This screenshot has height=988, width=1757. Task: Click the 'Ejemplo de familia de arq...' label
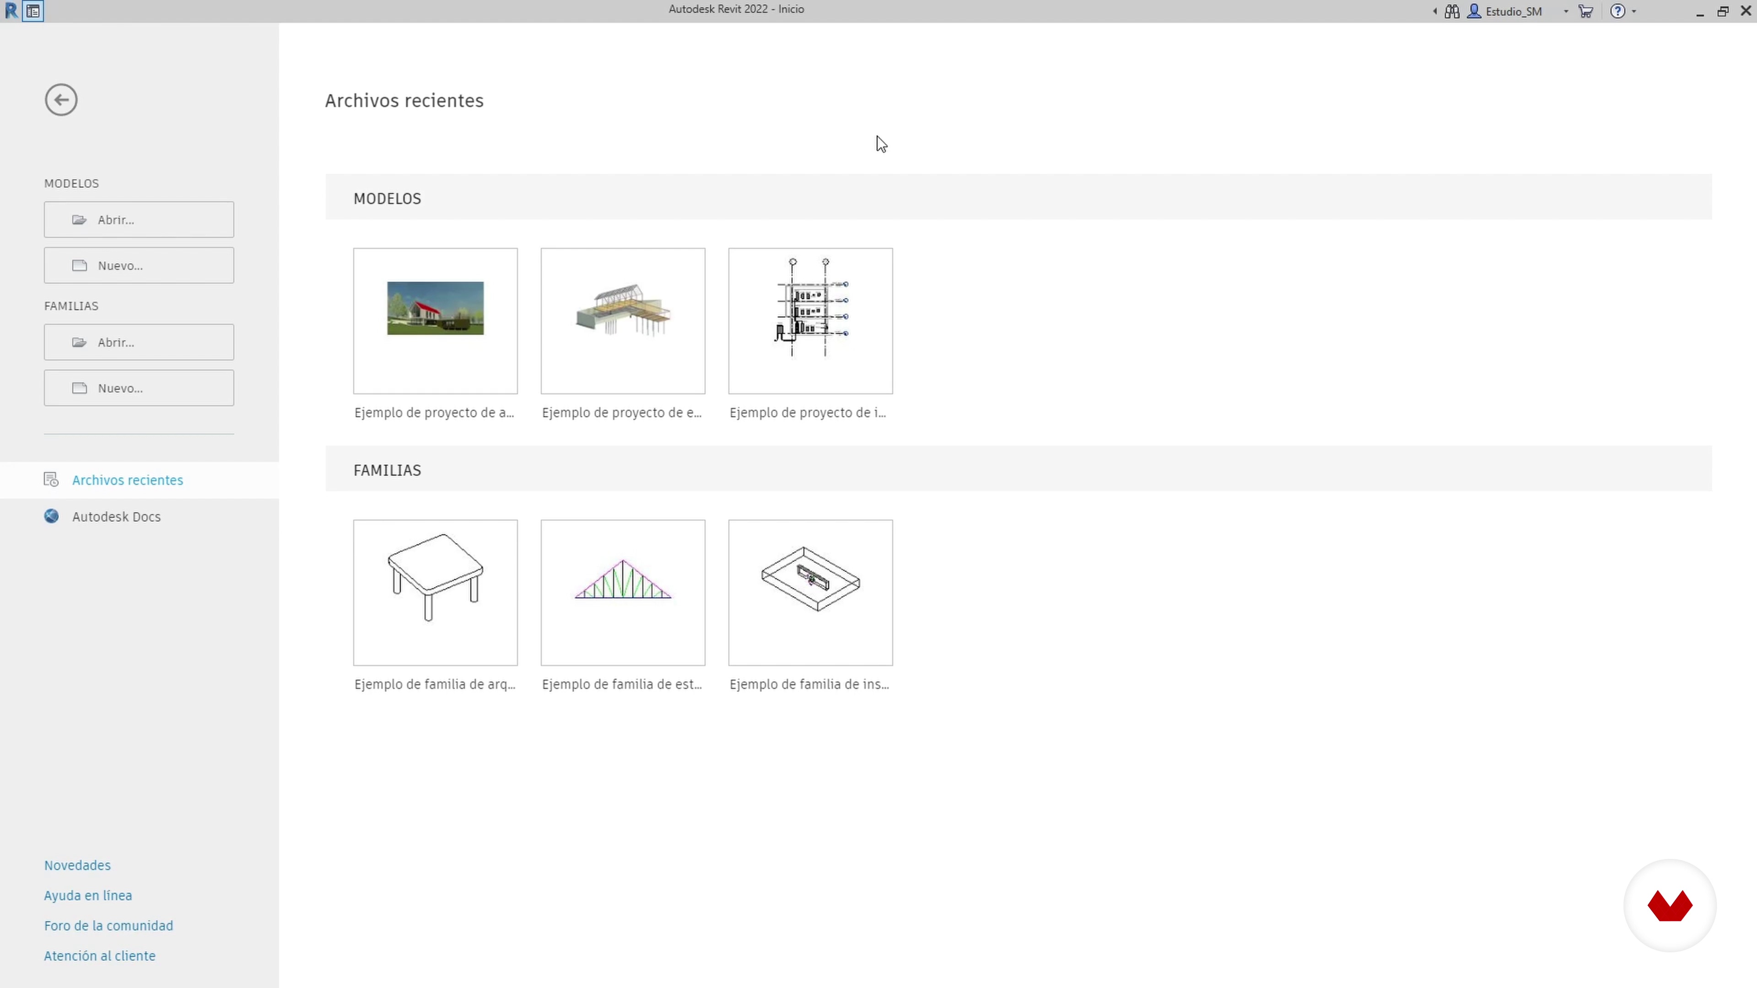pyautogui.click(x=435, y=684)
